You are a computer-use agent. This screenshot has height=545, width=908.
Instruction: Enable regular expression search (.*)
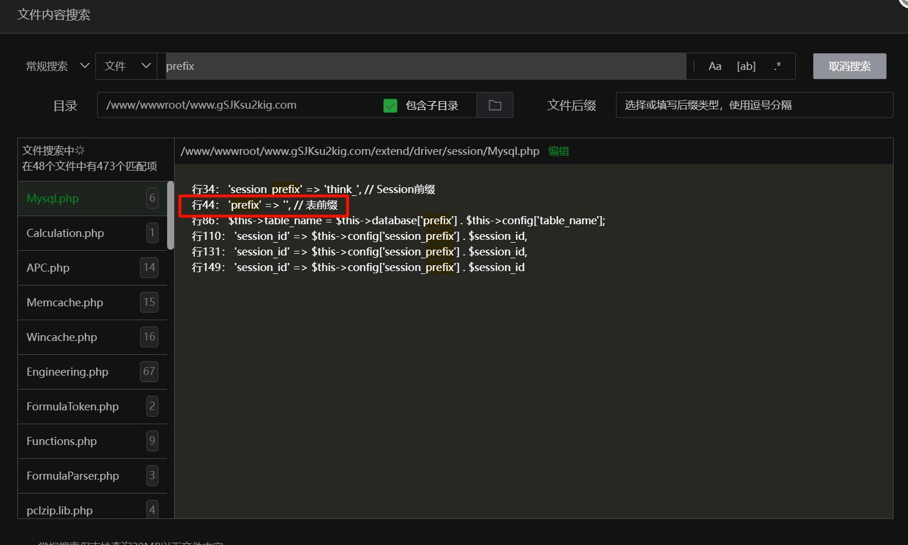tap(777, 66)
